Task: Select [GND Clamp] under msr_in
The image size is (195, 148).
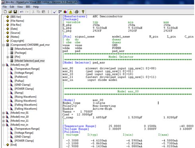Action: point(22,137)
